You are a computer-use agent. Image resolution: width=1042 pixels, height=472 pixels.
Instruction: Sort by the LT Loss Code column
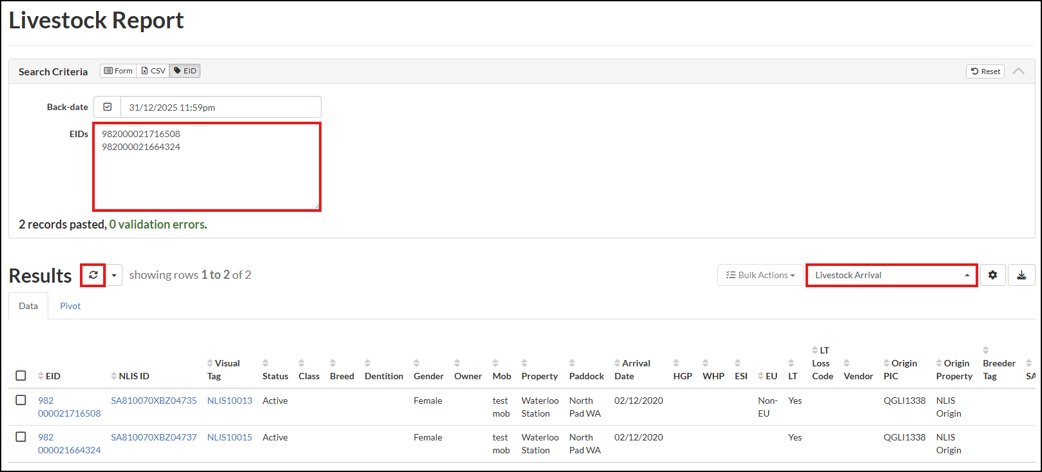coord(822,363)
